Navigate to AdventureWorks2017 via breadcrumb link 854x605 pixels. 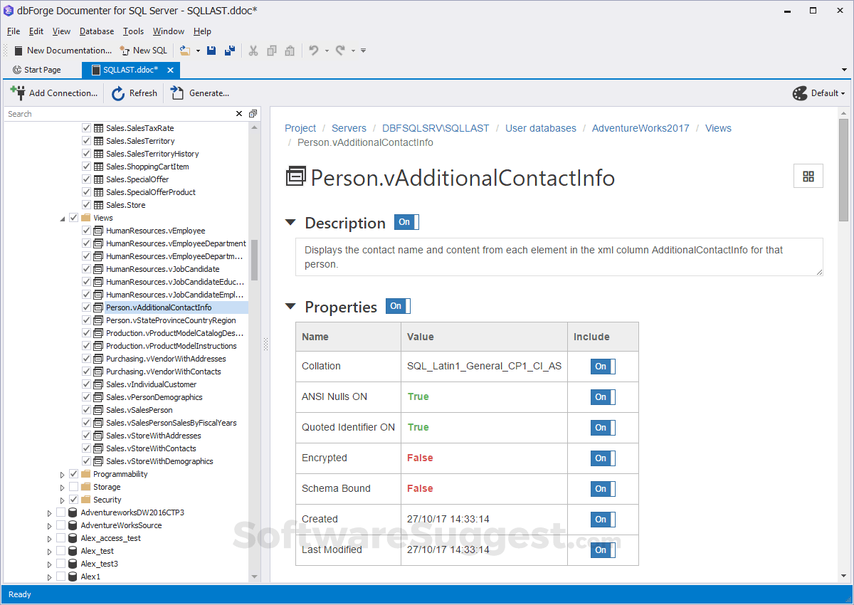pos(640,128)
